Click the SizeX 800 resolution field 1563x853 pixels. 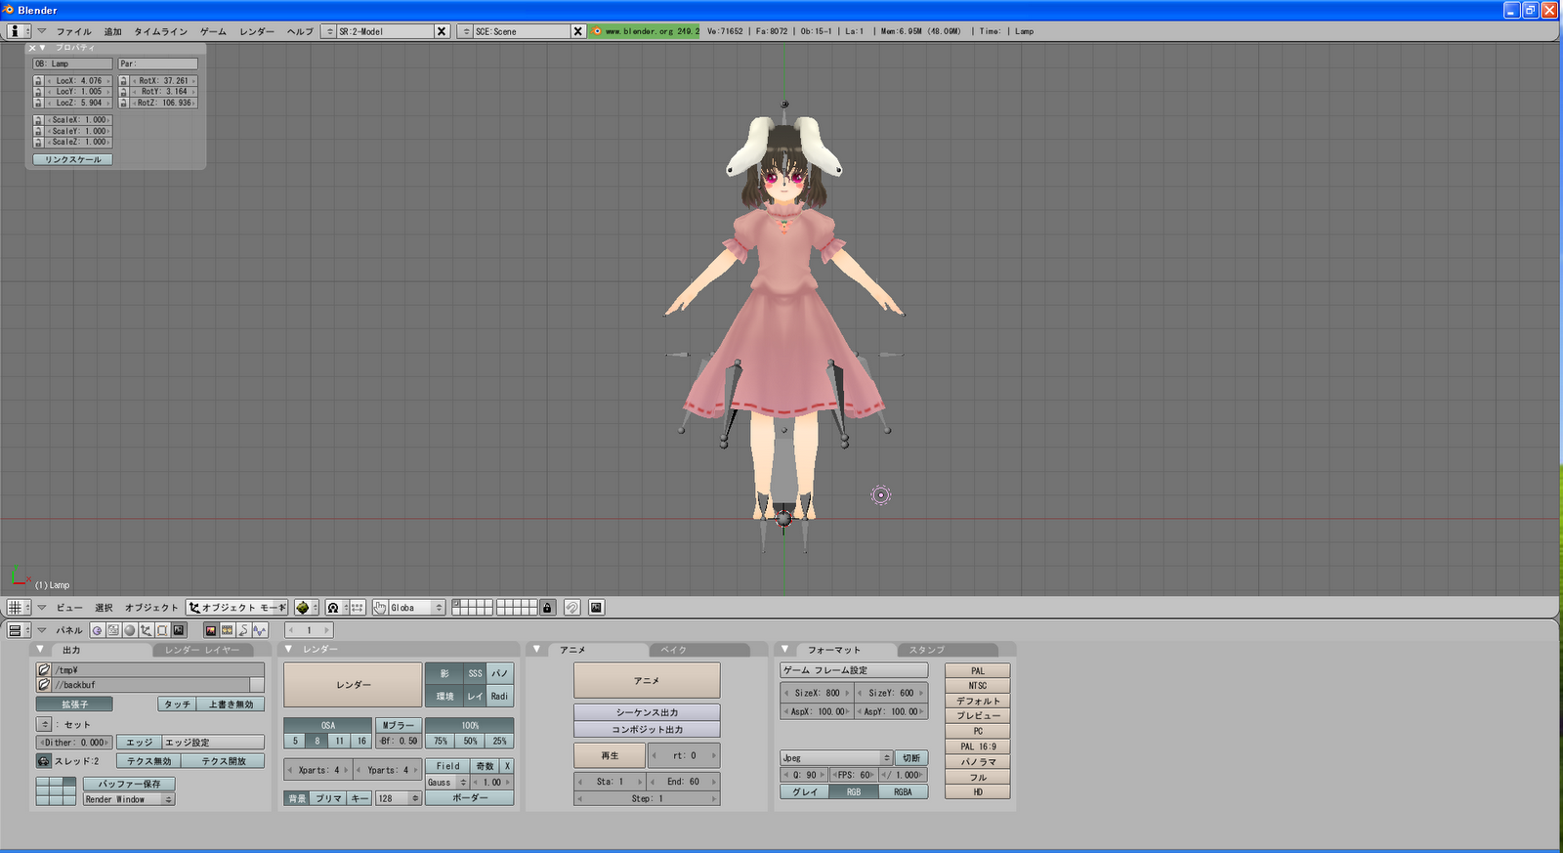coord(817,693)
